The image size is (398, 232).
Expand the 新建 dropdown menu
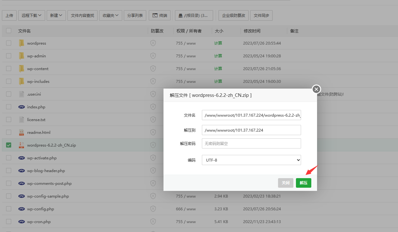coord(56,15)
